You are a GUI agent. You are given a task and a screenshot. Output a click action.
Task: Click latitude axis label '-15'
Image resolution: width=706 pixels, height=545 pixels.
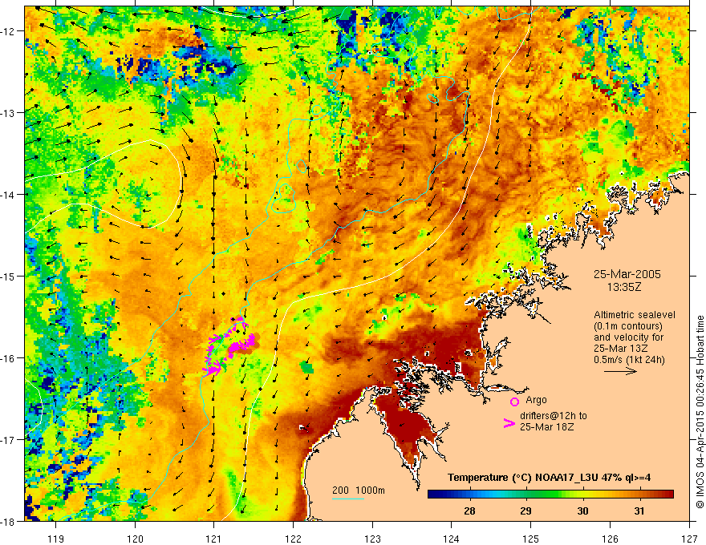pos(8,276)
